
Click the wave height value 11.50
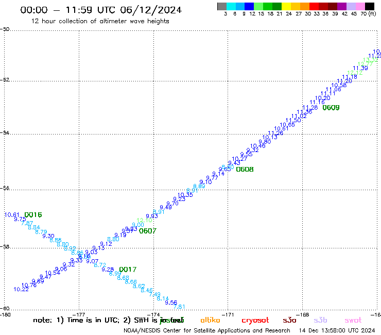click(293, 120)
